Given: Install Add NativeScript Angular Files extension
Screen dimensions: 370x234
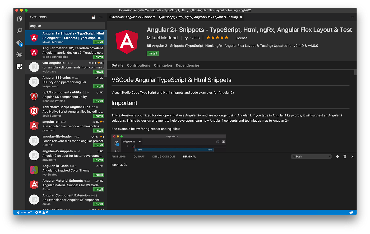Looking at the screenshot, I should click(x=99, y=116).
